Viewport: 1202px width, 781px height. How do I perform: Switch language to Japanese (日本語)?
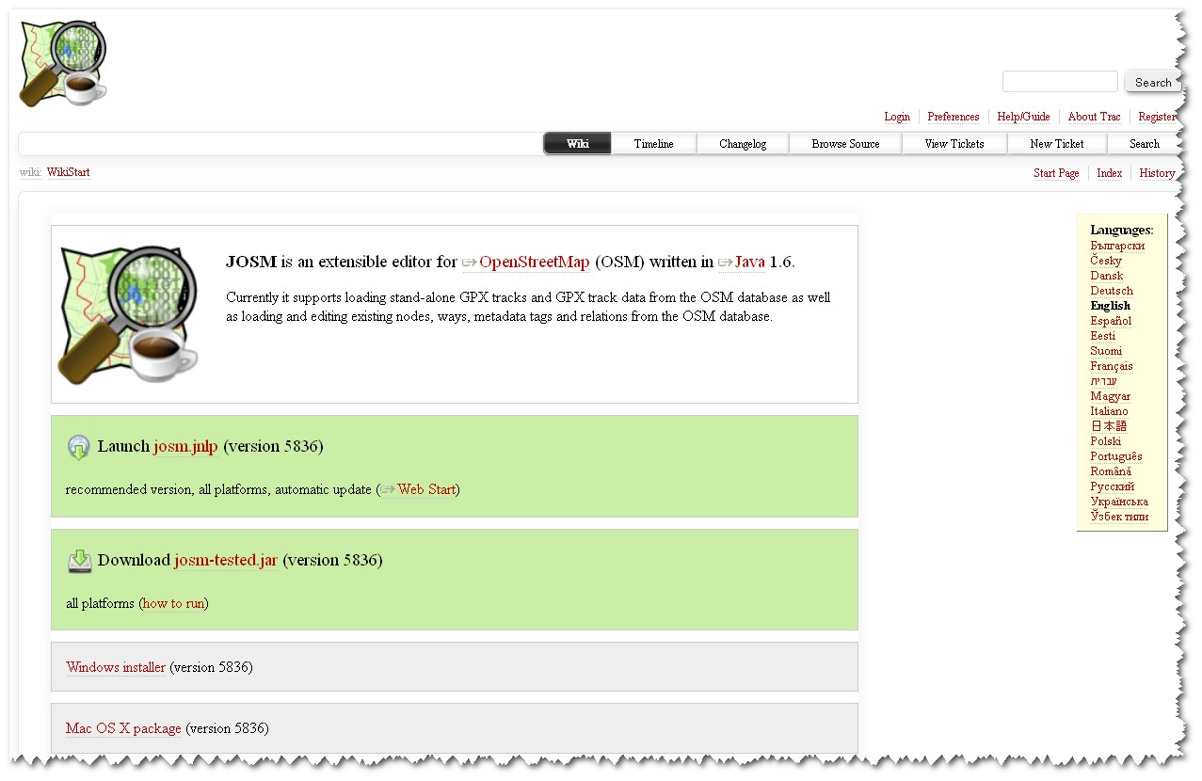pos(1109,426)
